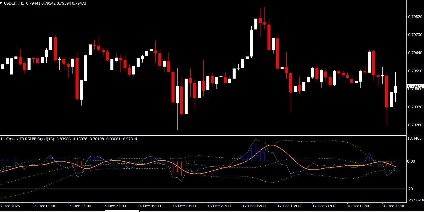
Task: Click the 17 Dec 21:00 time label
Action: [x=324, y=206]
